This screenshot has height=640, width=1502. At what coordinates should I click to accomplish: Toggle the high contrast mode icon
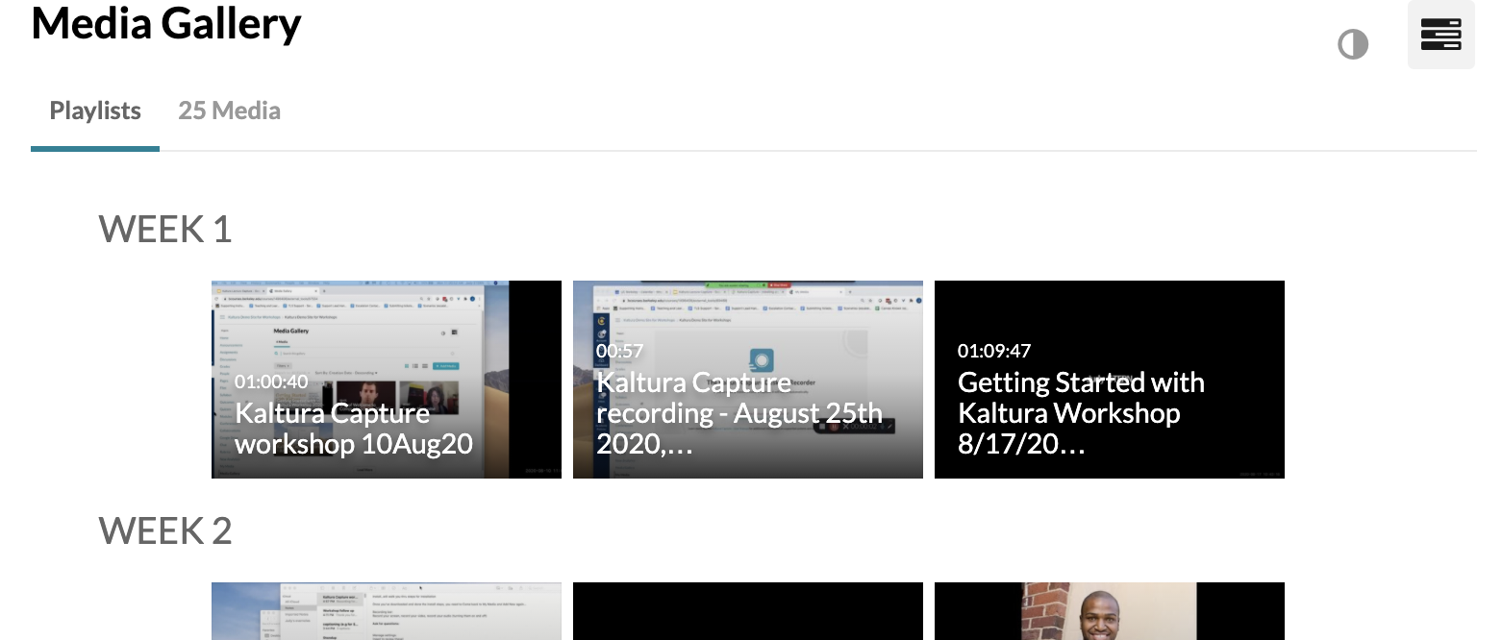[x=1353, y=44]
